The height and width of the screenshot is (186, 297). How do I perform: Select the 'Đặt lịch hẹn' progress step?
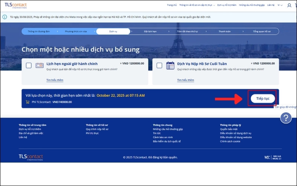(151, 32)
